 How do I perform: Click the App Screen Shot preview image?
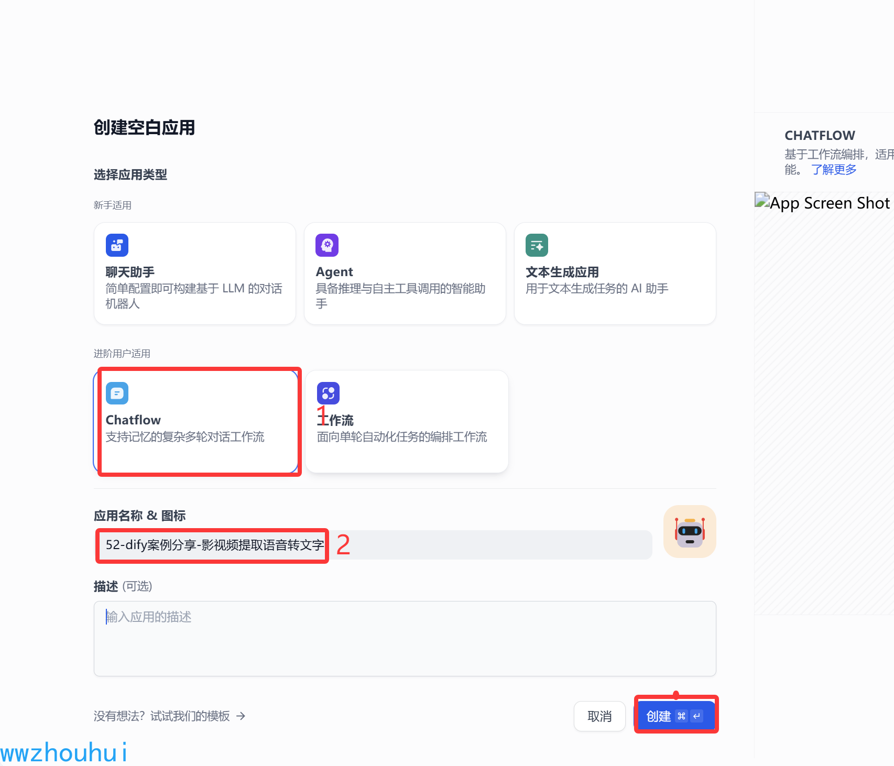[x=824, y=403]
